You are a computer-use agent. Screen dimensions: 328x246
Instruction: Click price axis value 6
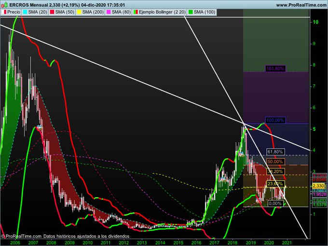pos(314,108)
